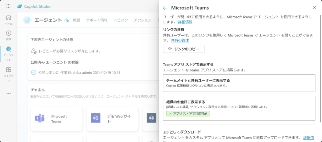
Task: Click the チャネル heading
Action: [38, 90]
